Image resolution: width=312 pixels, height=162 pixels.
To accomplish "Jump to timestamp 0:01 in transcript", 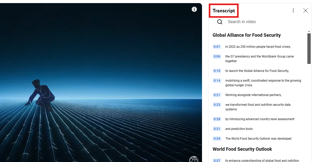I will click(217, 47).
